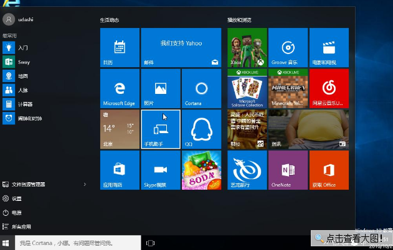Open the 财经 finance news tile
The width and height of the screenshot is (393, 250).
click(x=247, y=129)
